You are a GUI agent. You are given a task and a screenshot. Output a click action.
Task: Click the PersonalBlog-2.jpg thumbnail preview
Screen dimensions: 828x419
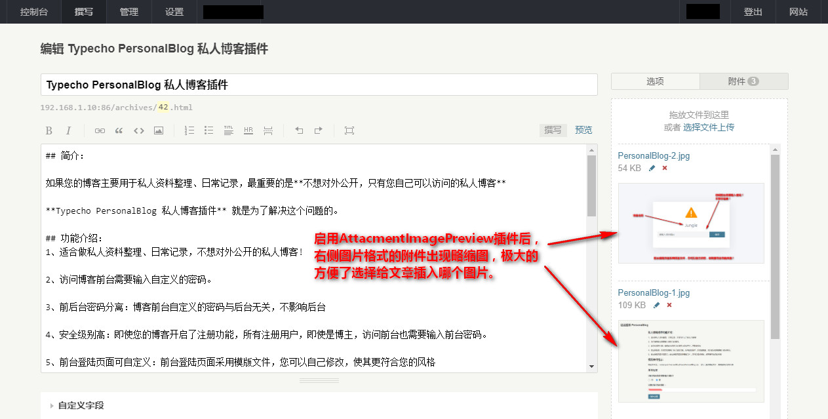point(691,223)
